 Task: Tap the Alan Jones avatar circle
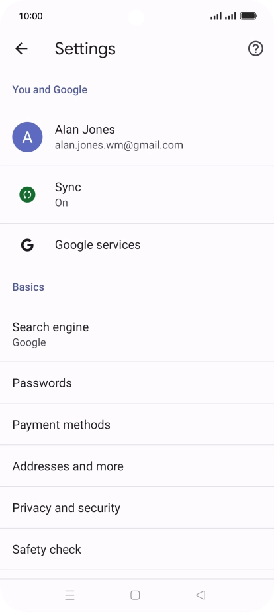pyautogui.click(x=27, y=137)
